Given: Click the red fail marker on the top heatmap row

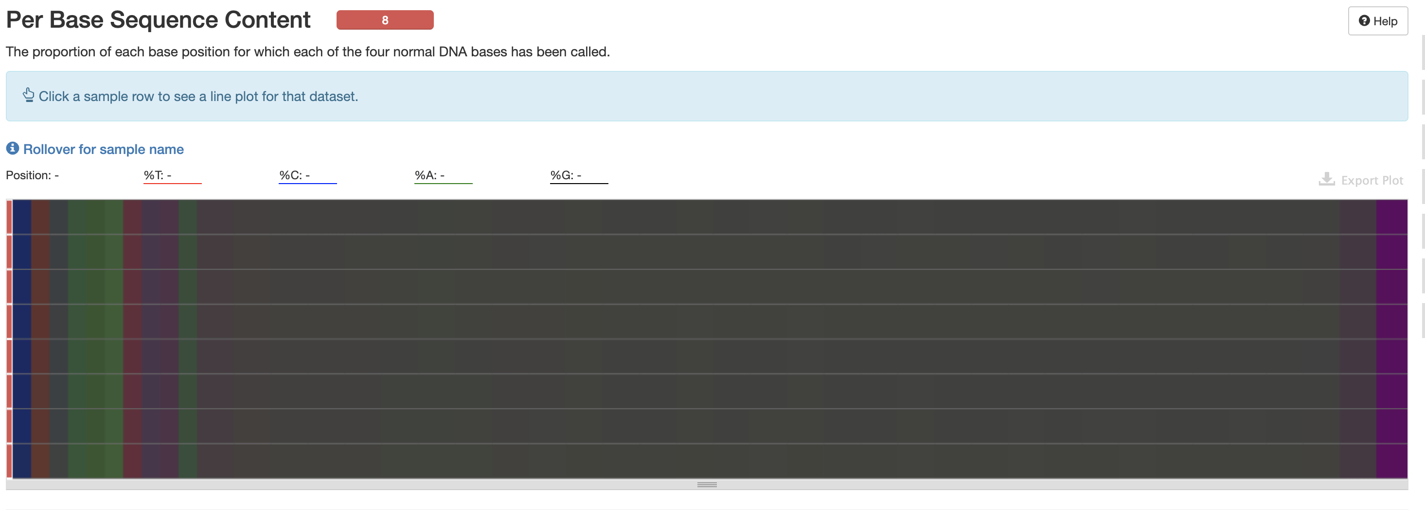Looking at the screenshot, I should (9, 217).
